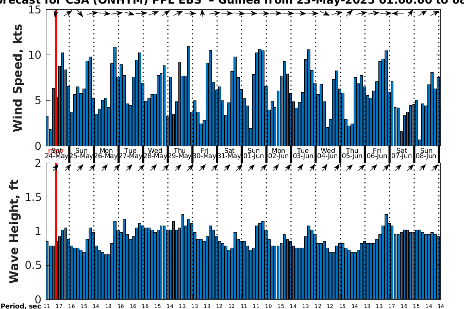Select the 'Tue 03-Jun' date label
This screenshot has width=464, height=309.
coord(303,153)
